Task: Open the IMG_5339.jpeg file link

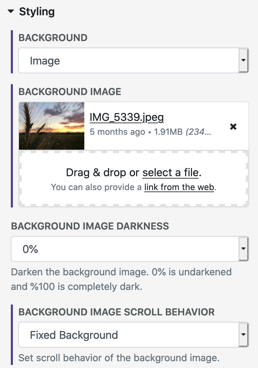Action: [127, 117]
